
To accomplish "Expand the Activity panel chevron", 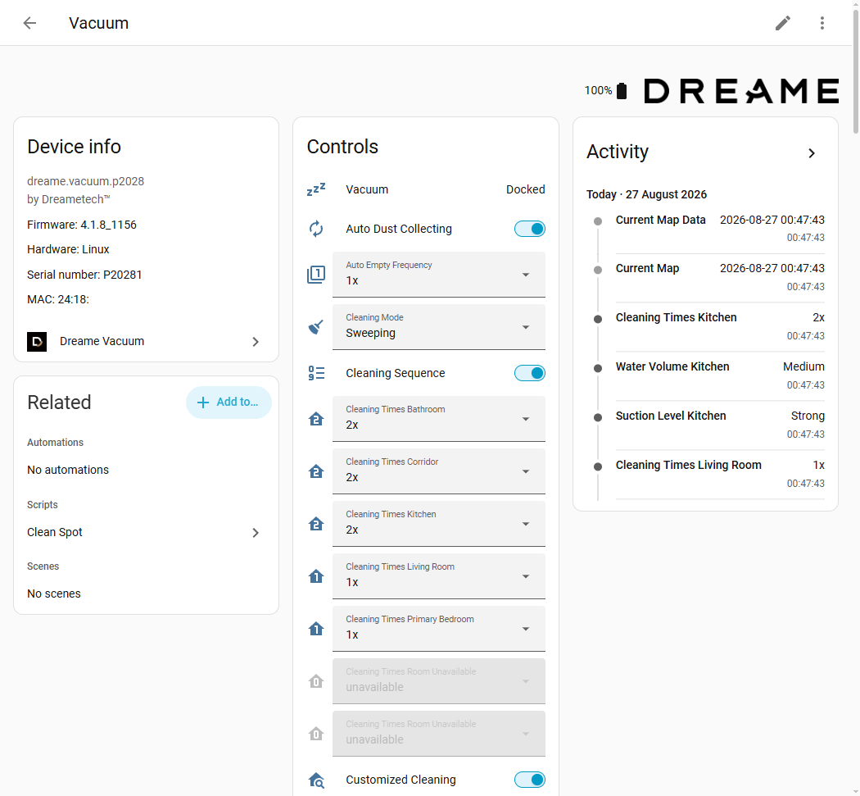I will click(x=812, y=153).
